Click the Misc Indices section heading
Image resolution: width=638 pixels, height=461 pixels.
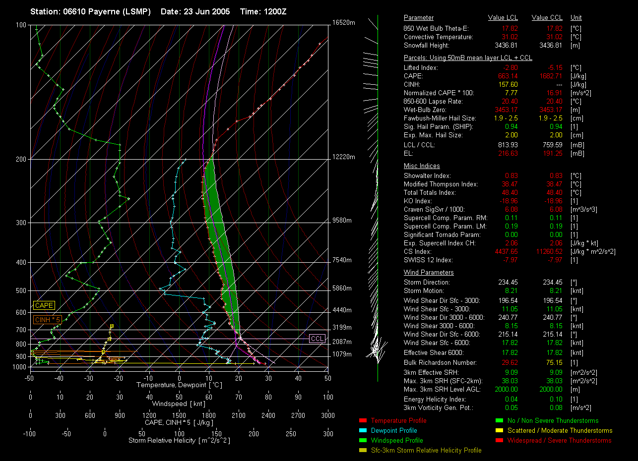click(422, 166)
